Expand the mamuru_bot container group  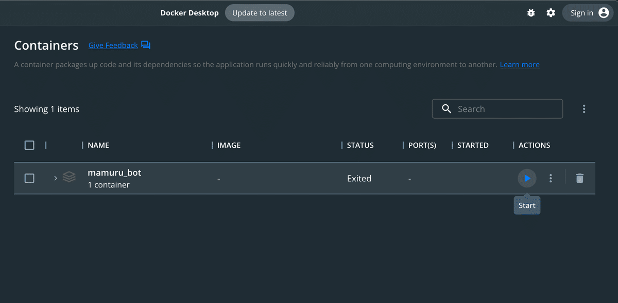[x=55, y=178]
